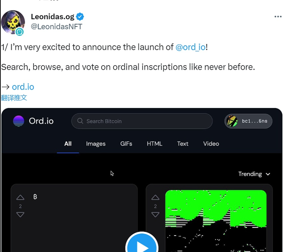
Task: Upvote the green pixel inscription
Action: (x=155, y=198)
